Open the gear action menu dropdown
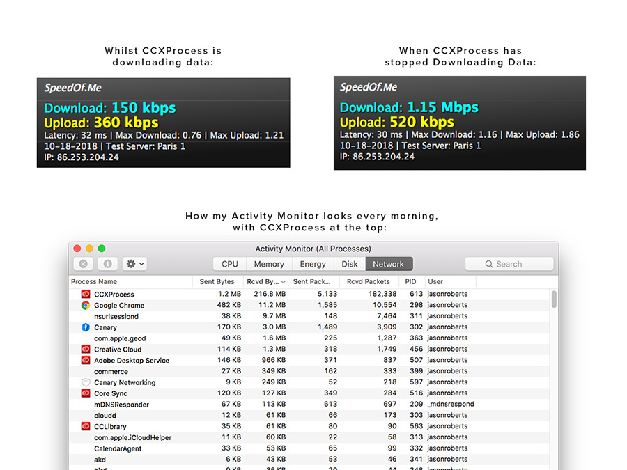The image size is (627, 470). coord(134,264)
